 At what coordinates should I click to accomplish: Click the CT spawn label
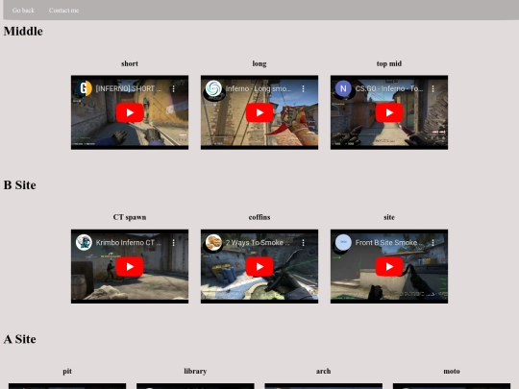[x=130, y=217]
